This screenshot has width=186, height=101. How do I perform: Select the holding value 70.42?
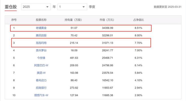pos(74,35)
